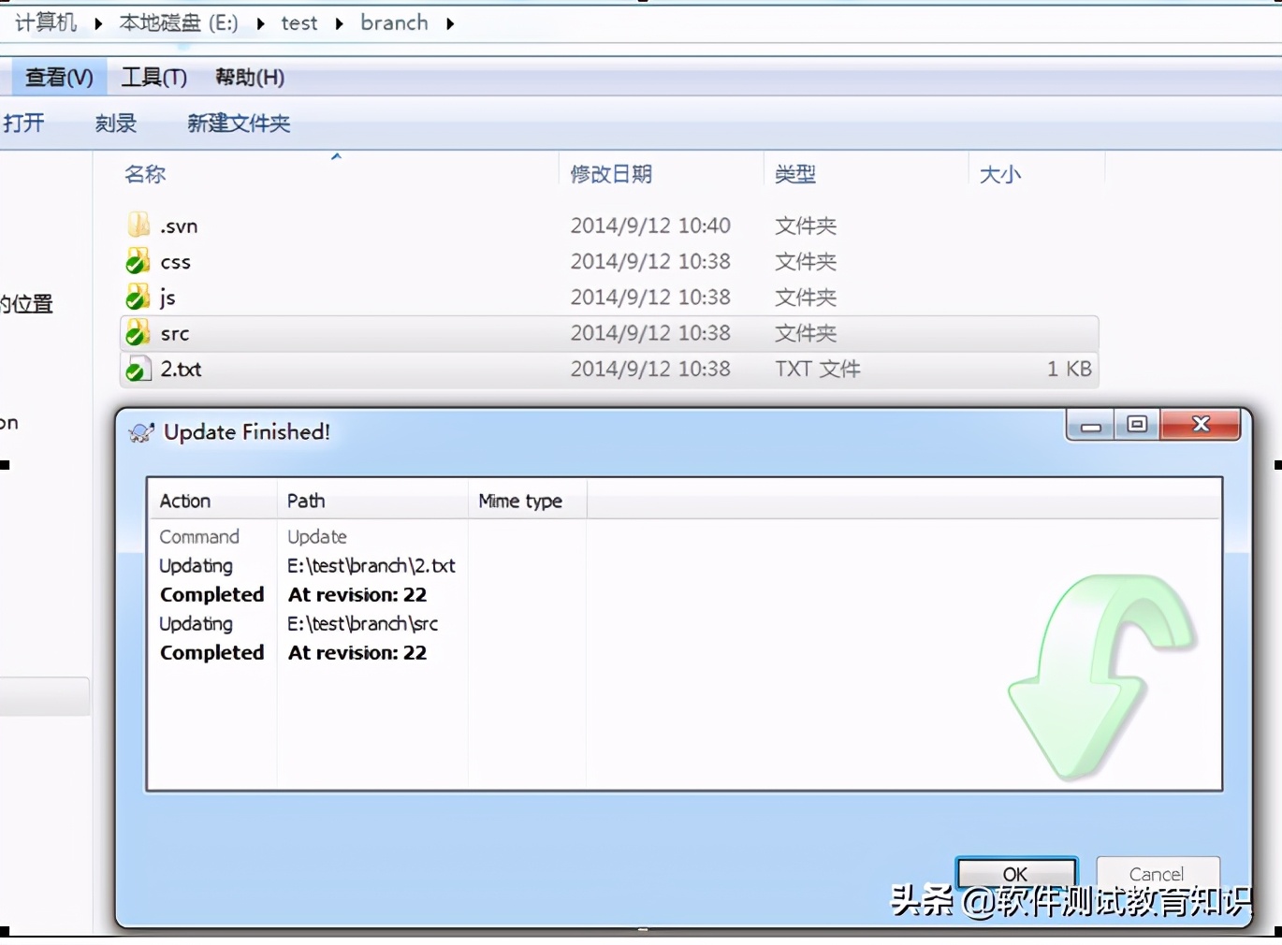The image size is (1282, 945).
Task: Click the Cancel button in the dialog
Action: [x=1157, y=874]
